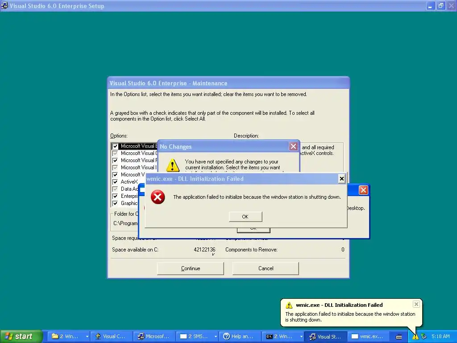Open the on-screen keyboard taskbar icon
The image size is (457, 343).
(399, 337)
